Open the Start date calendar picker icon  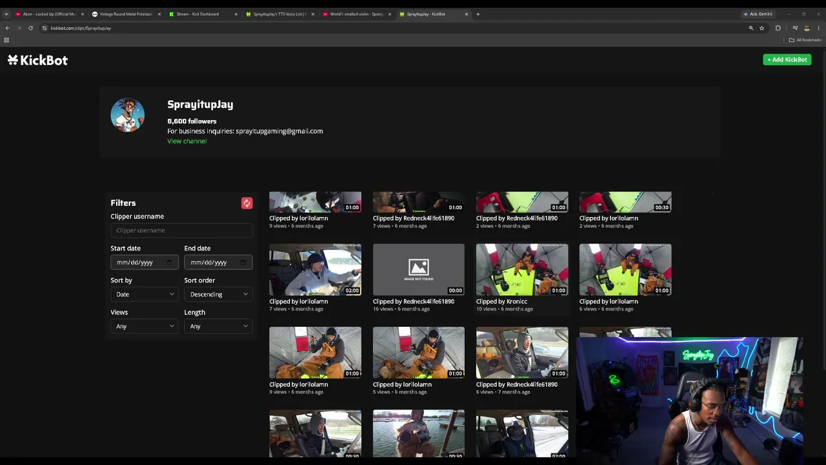(x=169, y=262)
